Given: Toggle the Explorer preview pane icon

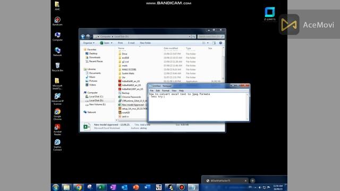Looking at the screenshot, I should [x=214, y=43].
